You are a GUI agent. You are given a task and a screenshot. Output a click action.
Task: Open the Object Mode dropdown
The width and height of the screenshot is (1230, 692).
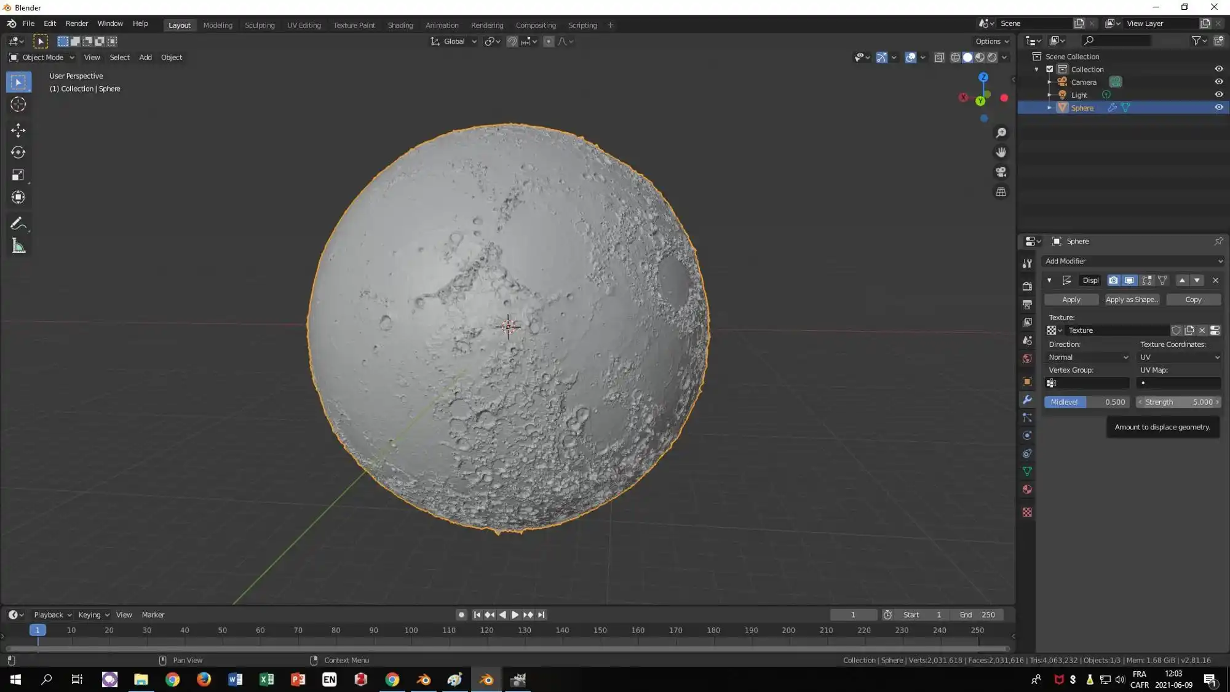pyautogui.click(x=42, y=57)
